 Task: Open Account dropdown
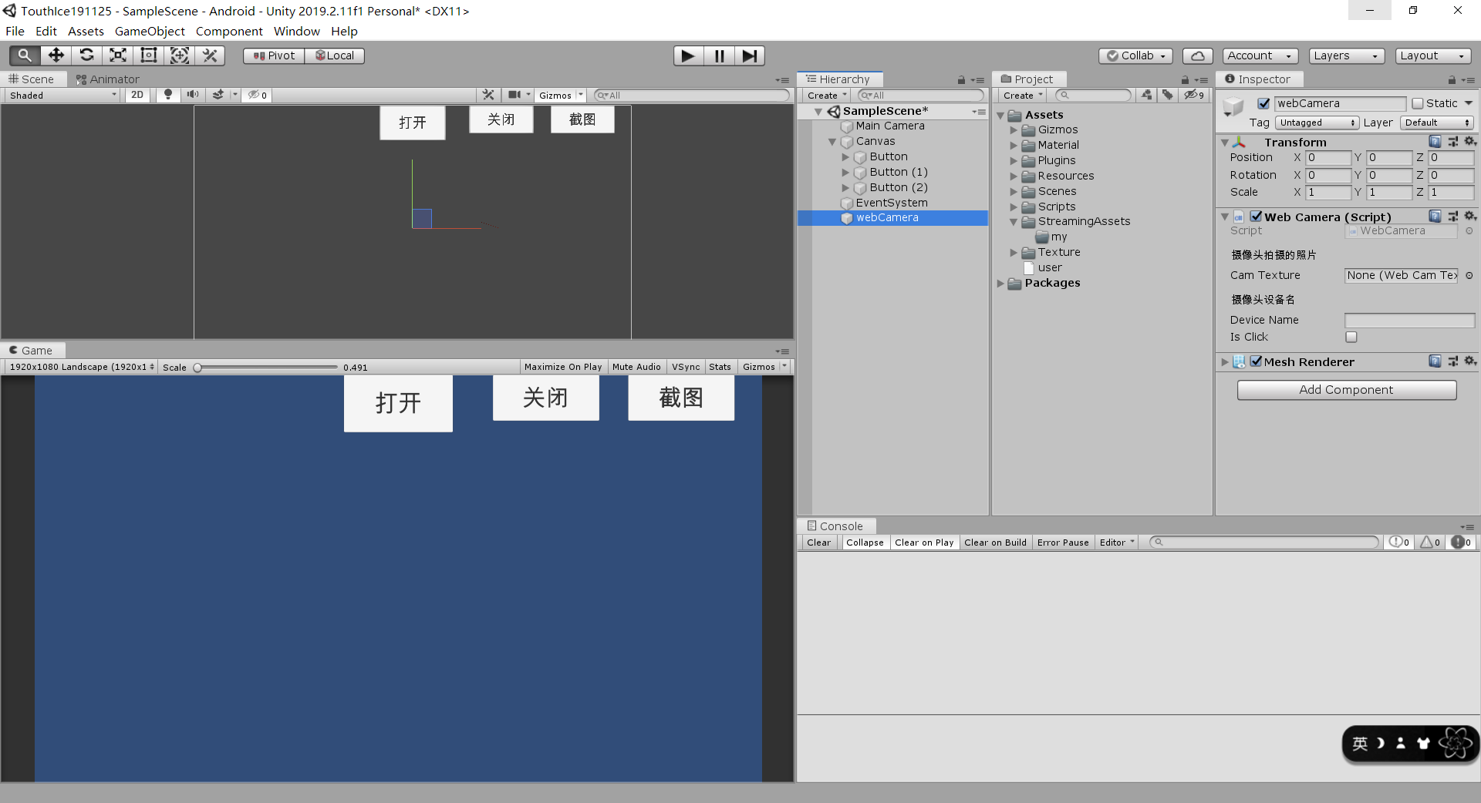tap(1260, 55)
